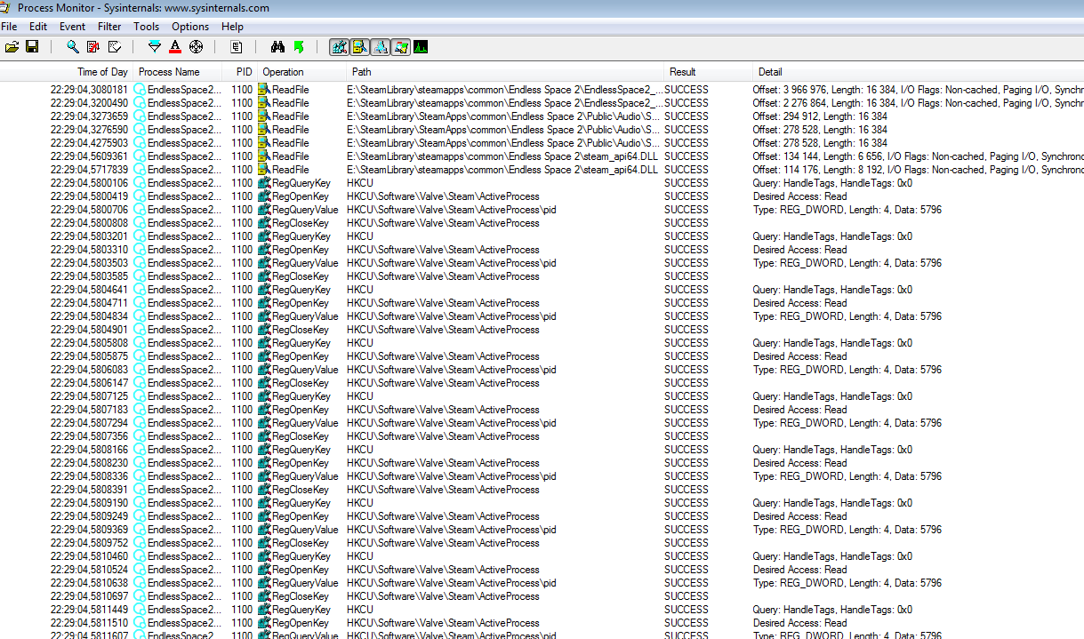Screen dimensions: 1084x639
Task: Show the process tree view
Action: point(236,47)
